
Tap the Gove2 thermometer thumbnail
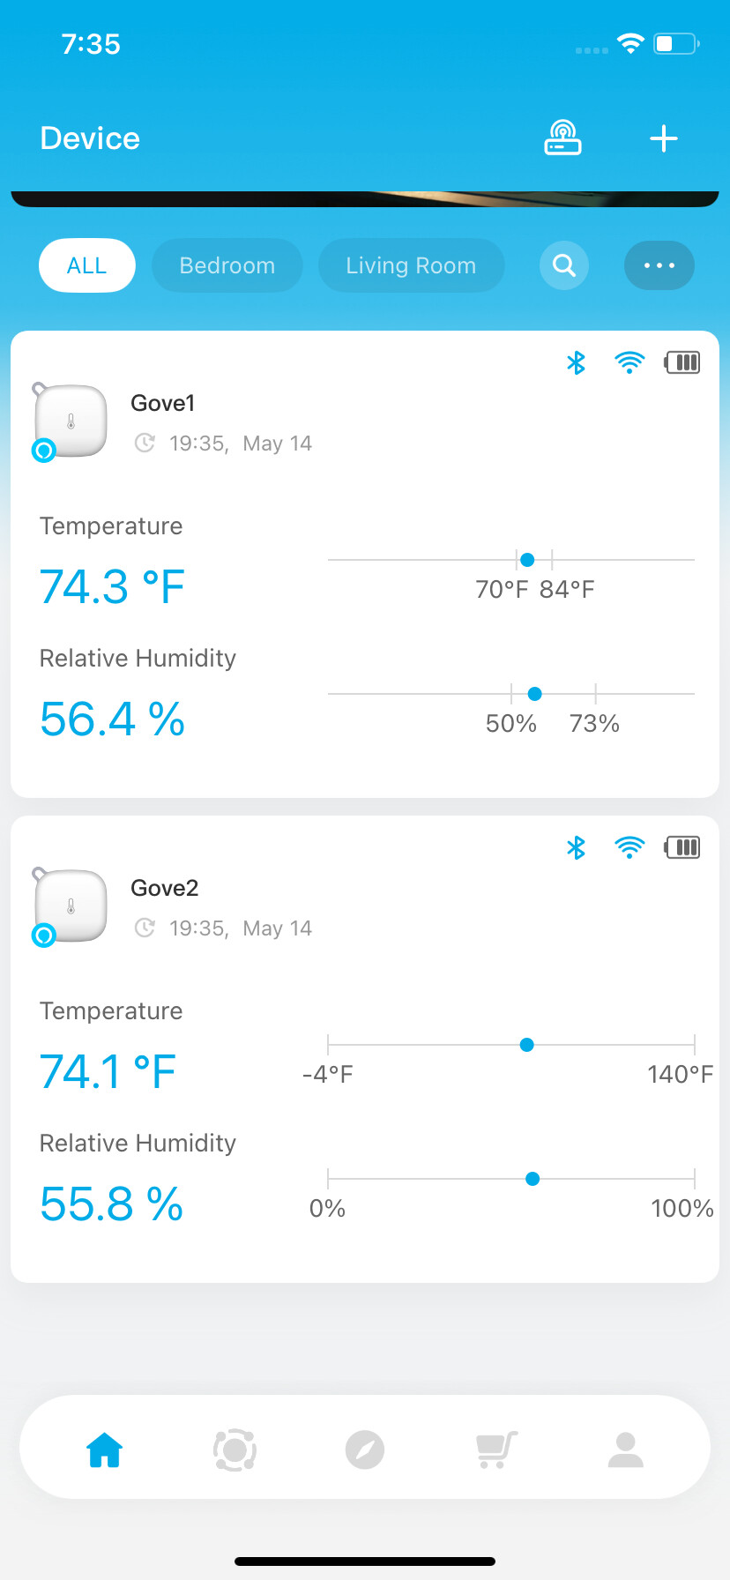pos(71,906)
